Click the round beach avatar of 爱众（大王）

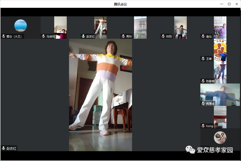[21, 26]
